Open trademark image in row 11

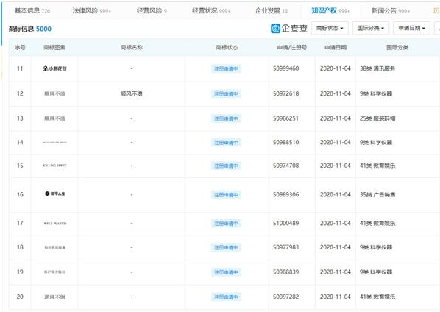[54, 68]
